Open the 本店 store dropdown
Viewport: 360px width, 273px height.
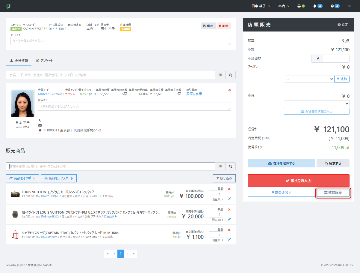click(x=284, y=6)
